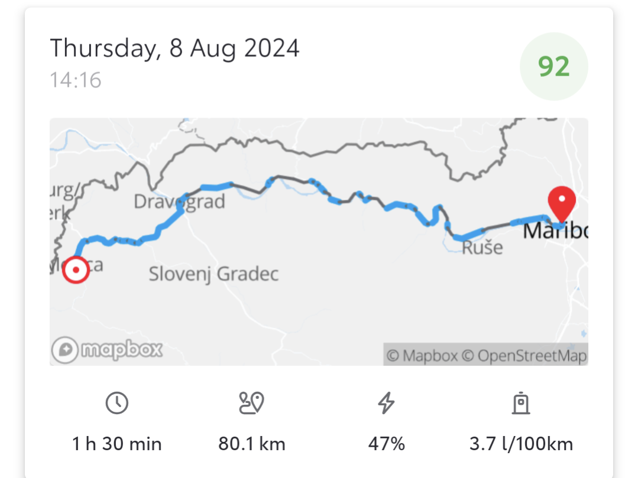Viewport: 638px width, 478px height.
Task: Click the route distance map-pin icon
Action: click(251, 403)
